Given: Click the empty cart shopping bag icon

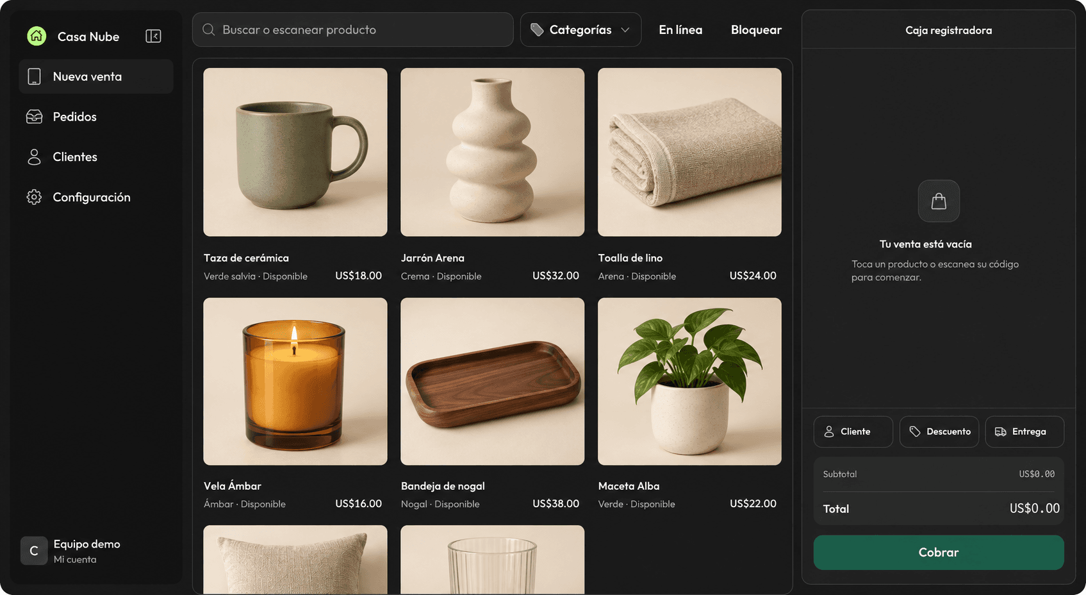Looking at the screenshot, I should 939,201.
